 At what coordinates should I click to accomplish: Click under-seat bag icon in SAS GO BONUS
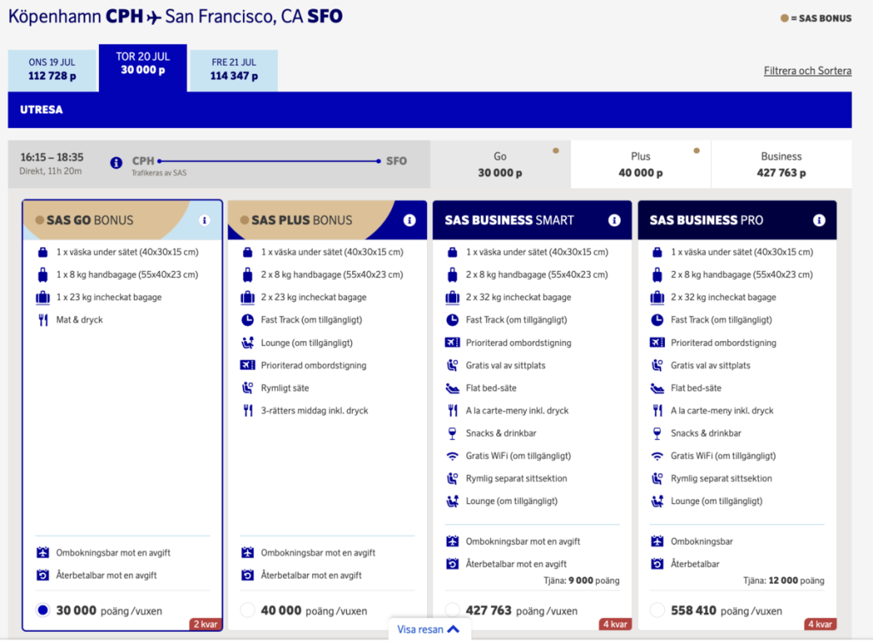tap(43, 252)
